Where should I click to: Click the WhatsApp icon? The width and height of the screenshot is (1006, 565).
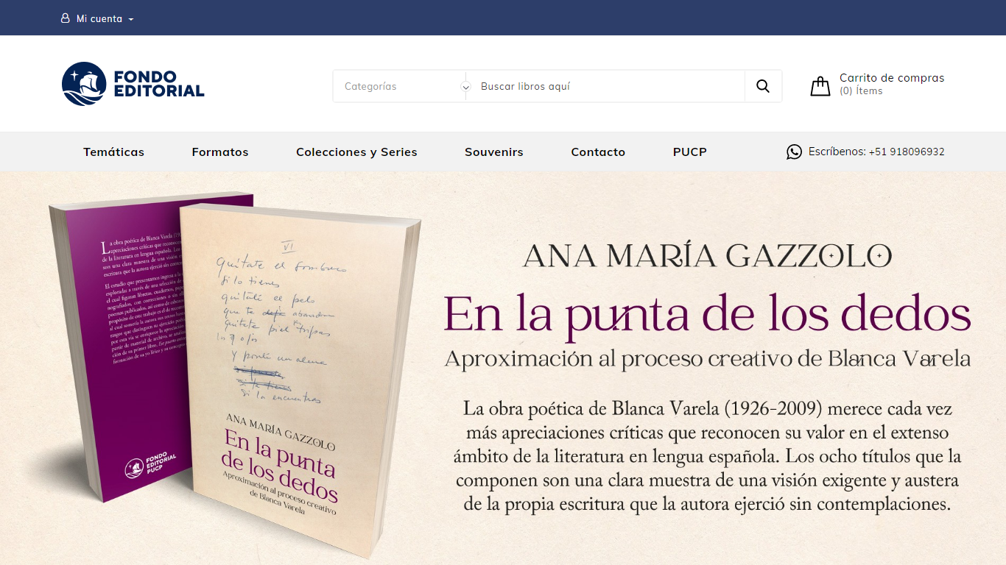coord(794,152)
